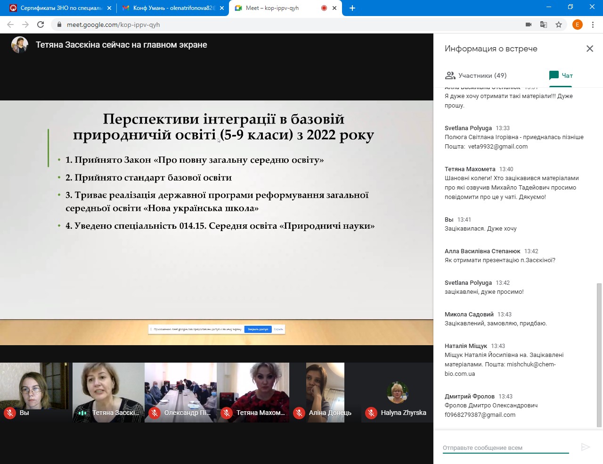The width and height of the screenshot is (603, 464).
Task: Click muted mic icon on Аліна Донець
Action: 299,413
